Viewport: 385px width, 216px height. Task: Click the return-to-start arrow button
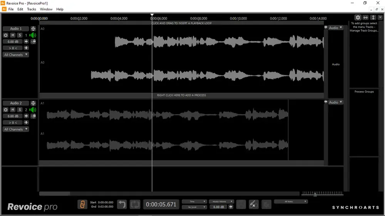click(x=122, y=204)
